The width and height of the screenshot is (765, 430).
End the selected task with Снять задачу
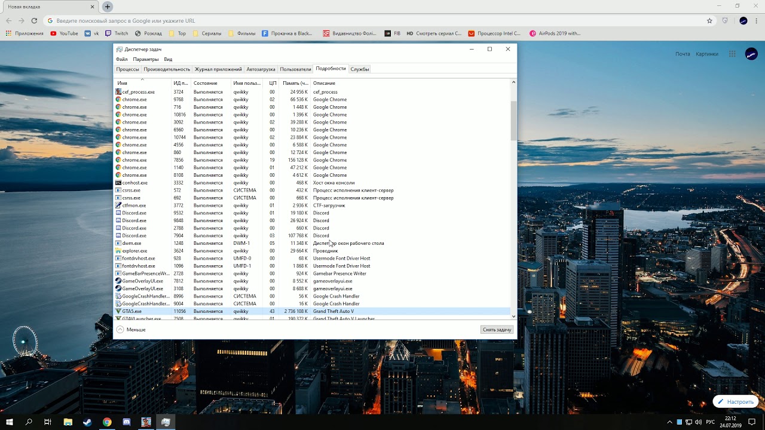click(x=497, y=330)
